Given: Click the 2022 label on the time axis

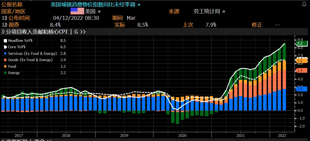Looking at the screenshot, I should tap(282, 136).
